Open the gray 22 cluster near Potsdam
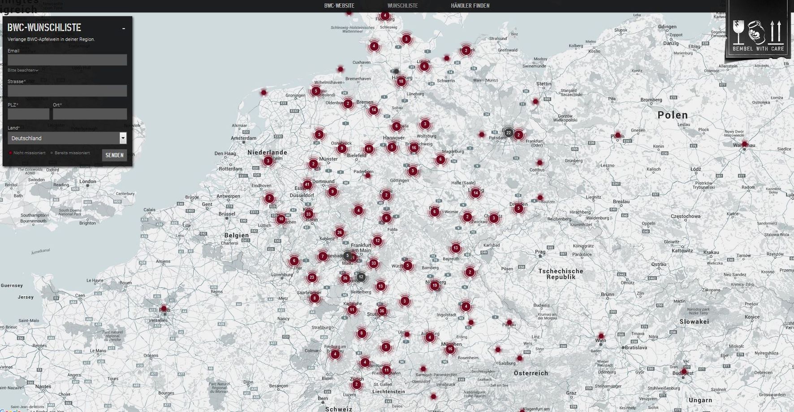This screenshot has height=412, width=794. (x=508, y=133)
